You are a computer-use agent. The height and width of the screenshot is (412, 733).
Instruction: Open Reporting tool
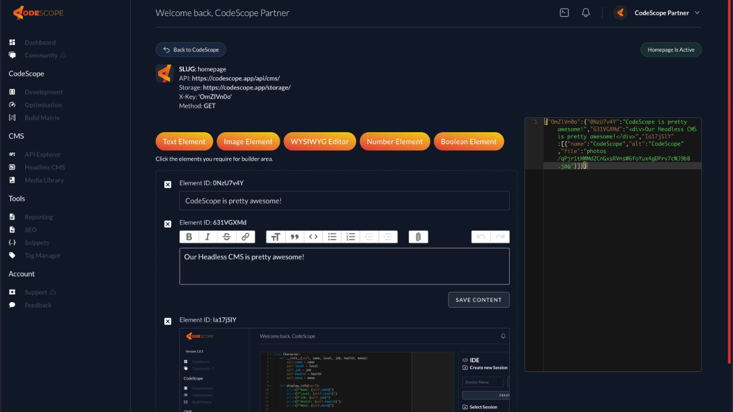click(x=38, y=217)
